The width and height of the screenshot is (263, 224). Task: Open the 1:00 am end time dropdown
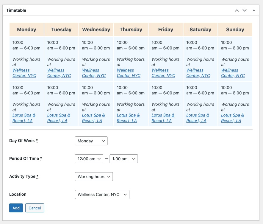click(x=124, y=159)
